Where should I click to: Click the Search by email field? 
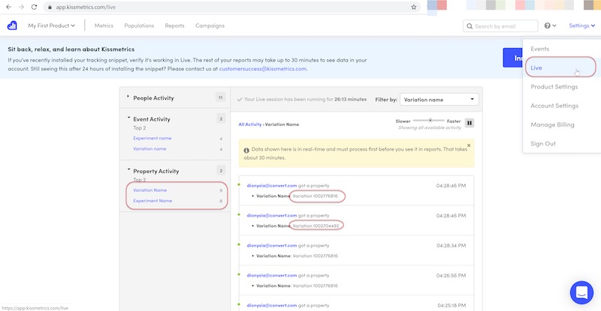tap(500, 26)
